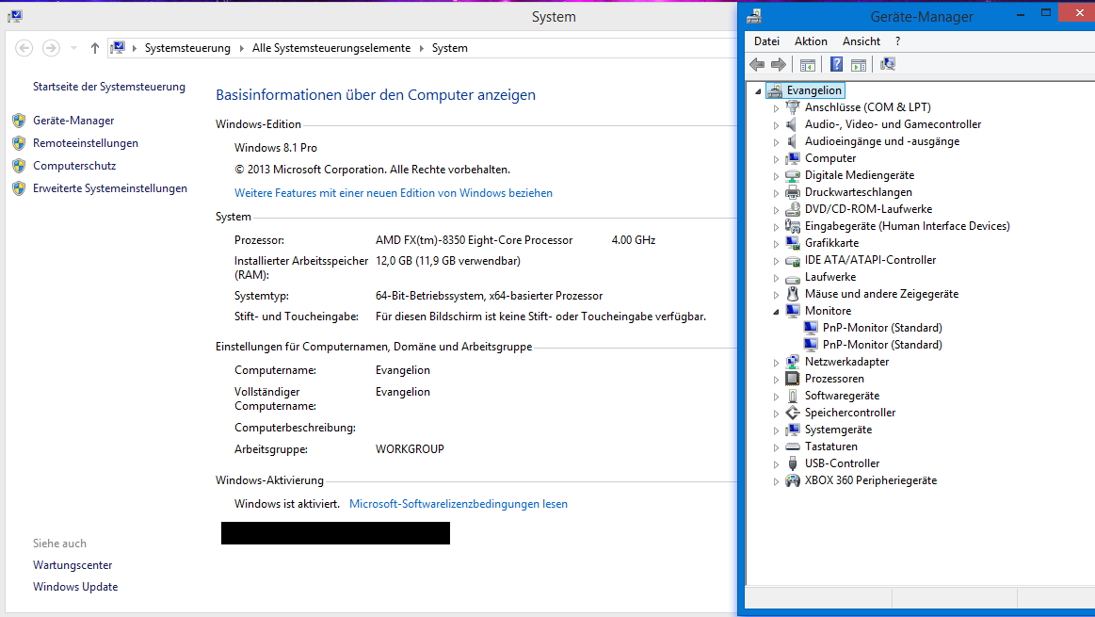
Task: Select the Eingabegeräte (Human Interface Devices) icon
Action: click(x=792, y=226)
